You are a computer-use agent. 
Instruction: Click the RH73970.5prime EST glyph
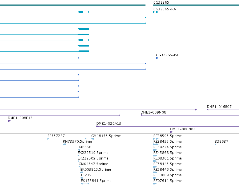click(x=64, y=144)
